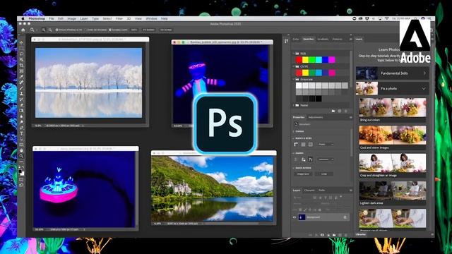Screen dimensions: 452x254
Task: Uncheck the Scrubby Zoom checkbox
Action: coord(110,30)
